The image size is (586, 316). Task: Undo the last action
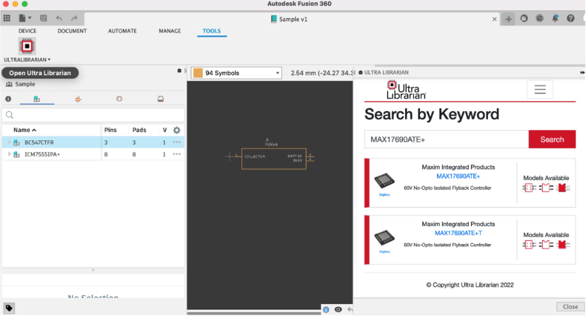59,18
